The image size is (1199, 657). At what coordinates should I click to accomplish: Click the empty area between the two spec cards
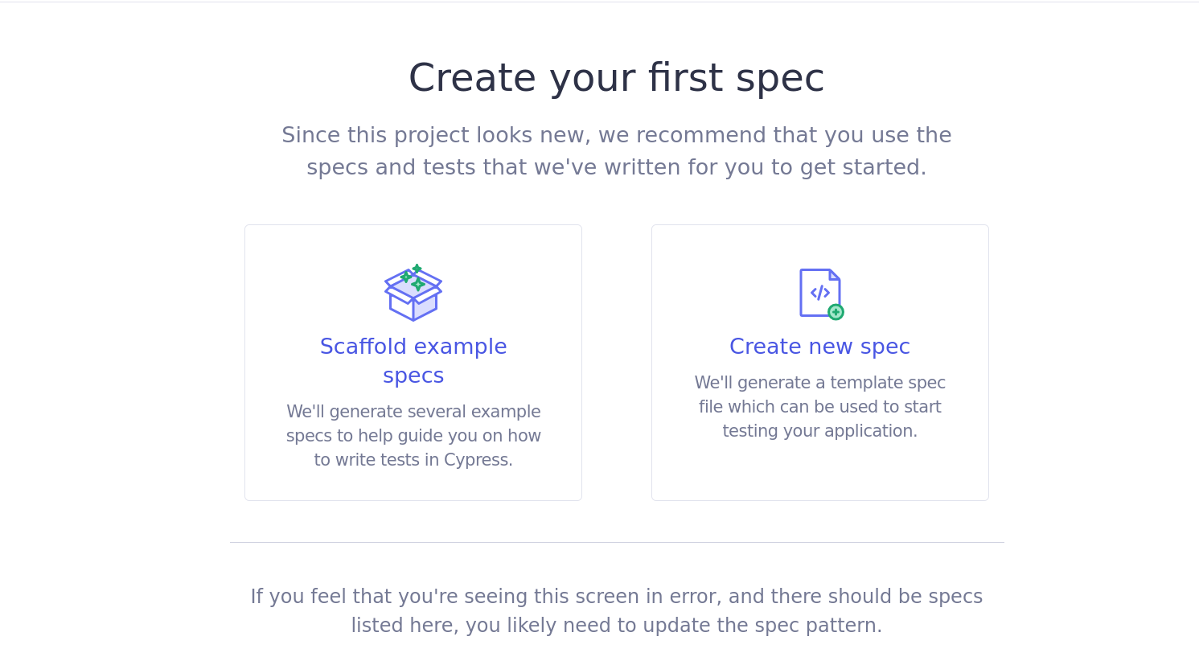click(x=616, y=362)
